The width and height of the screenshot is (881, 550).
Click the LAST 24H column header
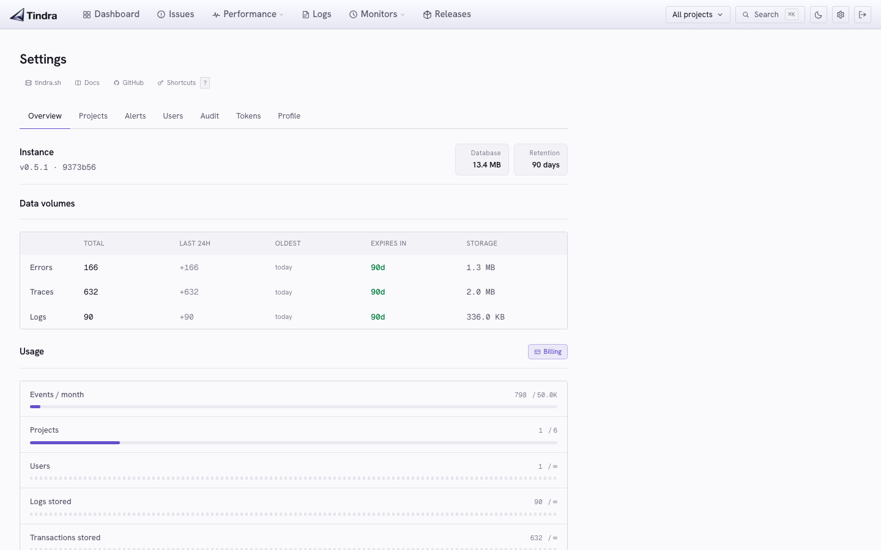195,243
